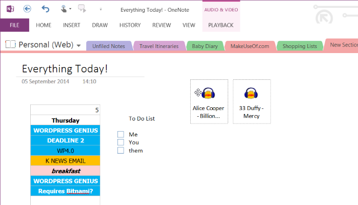Open the FILE menu
Viewport: 358px width, 205px height.
click(x=15, y=25)
